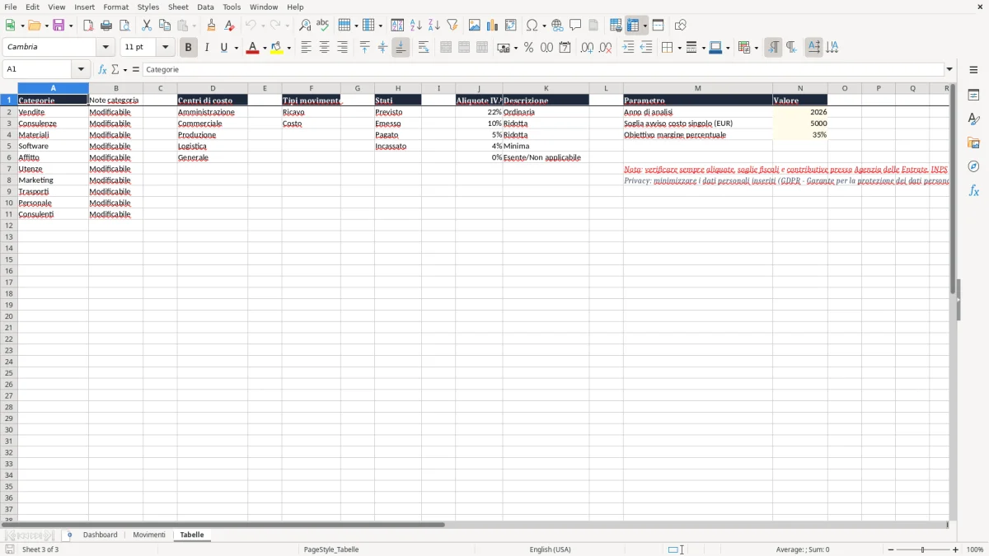Open the Data menu
Viewport: 989px width, 556px height.
pyautogui.click(x=205, y=7)
